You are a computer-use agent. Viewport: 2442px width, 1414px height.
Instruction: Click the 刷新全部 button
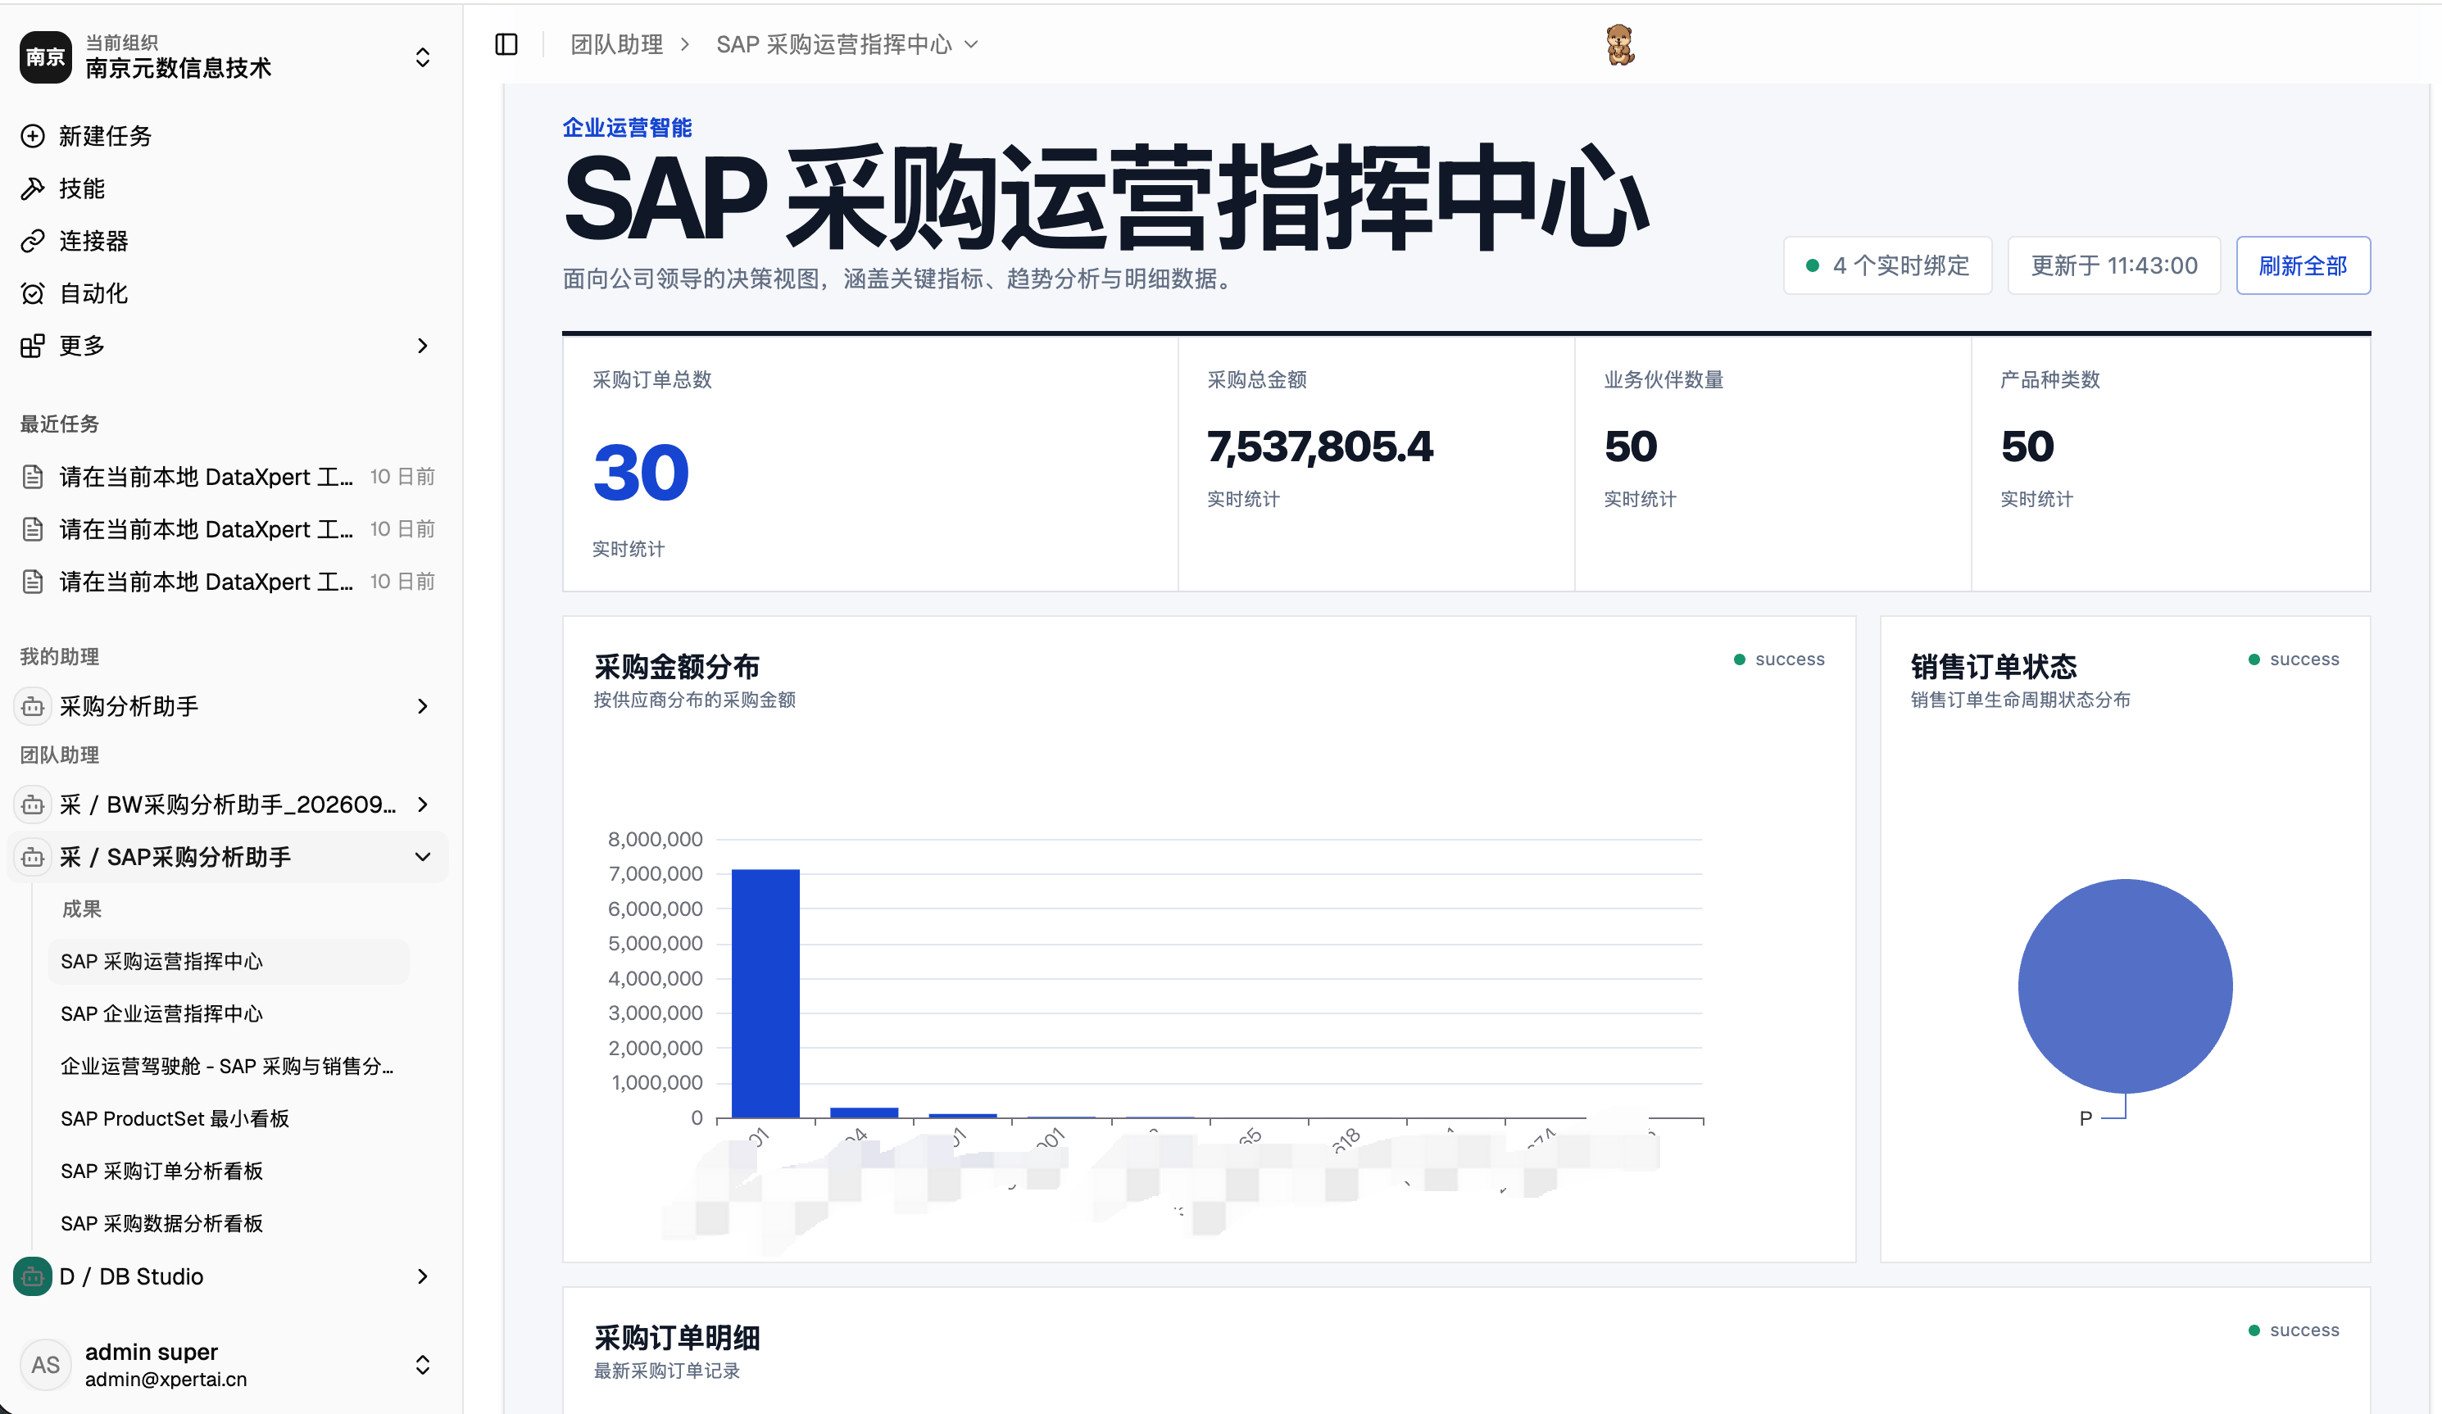click(x=2303, y=265)
